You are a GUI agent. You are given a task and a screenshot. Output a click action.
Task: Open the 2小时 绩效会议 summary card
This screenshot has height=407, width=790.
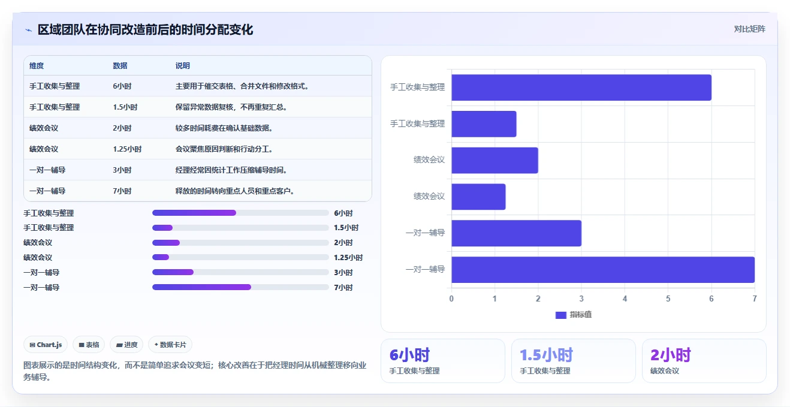(x=704, y=361)
